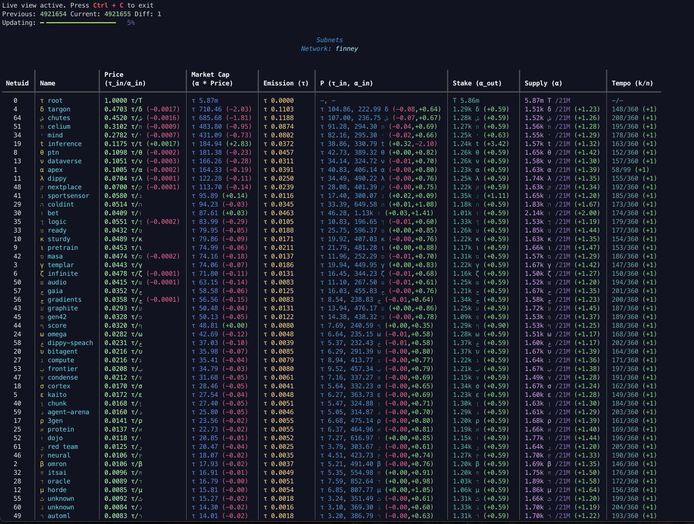Select the 'dippy-speach' subnet name
The height and width of the screenshot is (524, 694).
pos(71,343)
